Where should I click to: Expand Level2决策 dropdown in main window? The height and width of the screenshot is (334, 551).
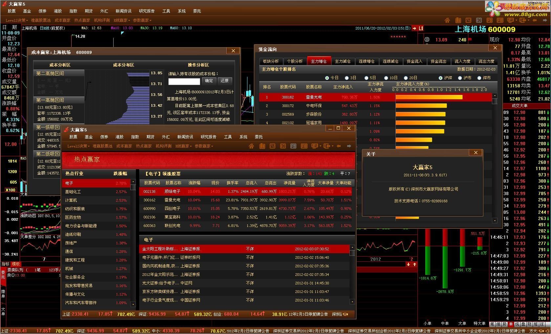tap(17, 20)
